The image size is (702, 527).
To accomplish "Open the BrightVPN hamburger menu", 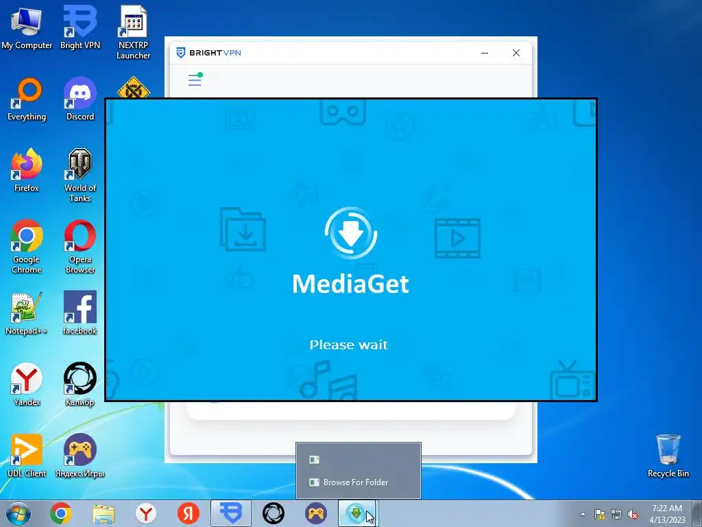I will click(x=195, y=80).
